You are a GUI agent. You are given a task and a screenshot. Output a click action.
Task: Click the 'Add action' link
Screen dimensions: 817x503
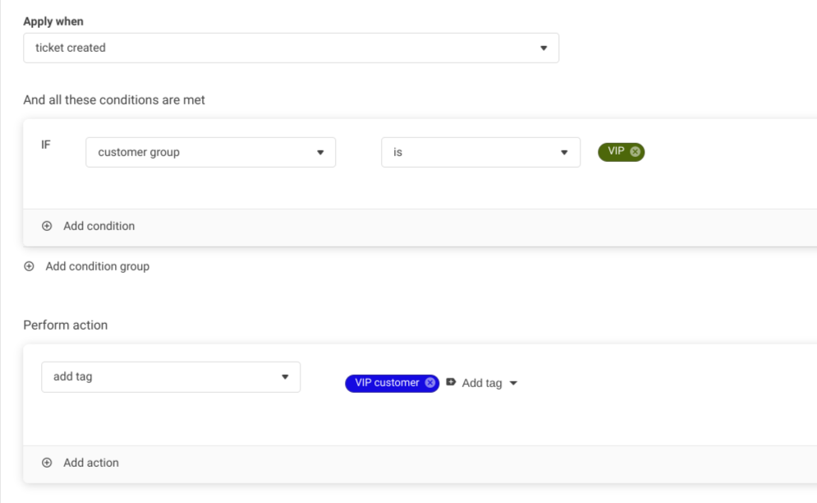point(91,463)
